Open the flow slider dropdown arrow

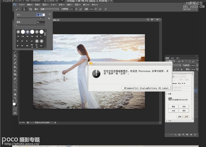[96, 9]
